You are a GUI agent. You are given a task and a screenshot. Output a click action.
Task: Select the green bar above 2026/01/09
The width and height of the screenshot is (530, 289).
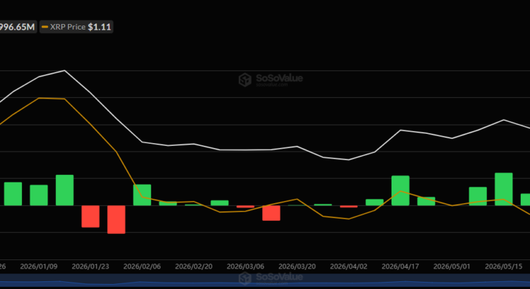pos(39,195)
